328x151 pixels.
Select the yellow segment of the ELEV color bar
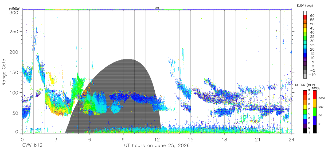(x=305, y=30)
